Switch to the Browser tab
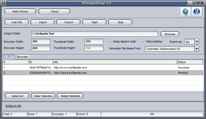 pyautogui.click(x=22, y=57)
